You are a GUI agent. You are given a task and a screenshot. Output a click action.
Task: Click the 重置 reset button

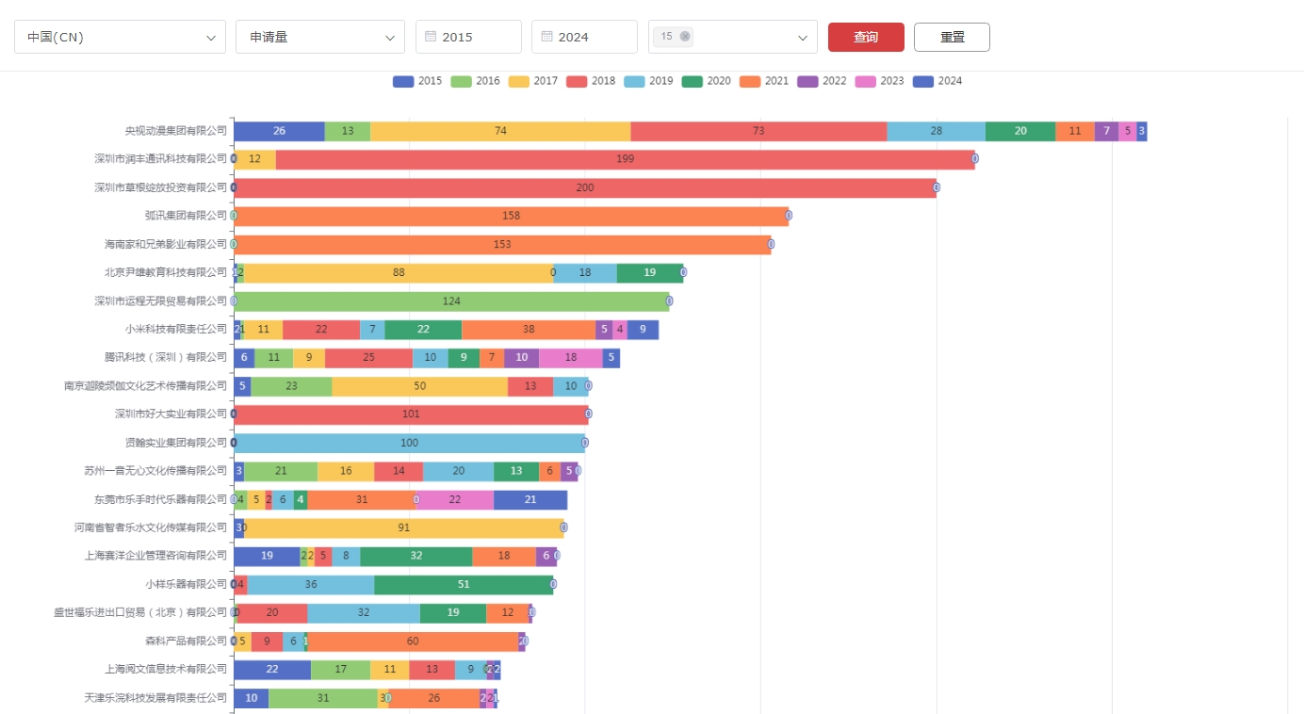pyautogui.click(x=952, y=37)
